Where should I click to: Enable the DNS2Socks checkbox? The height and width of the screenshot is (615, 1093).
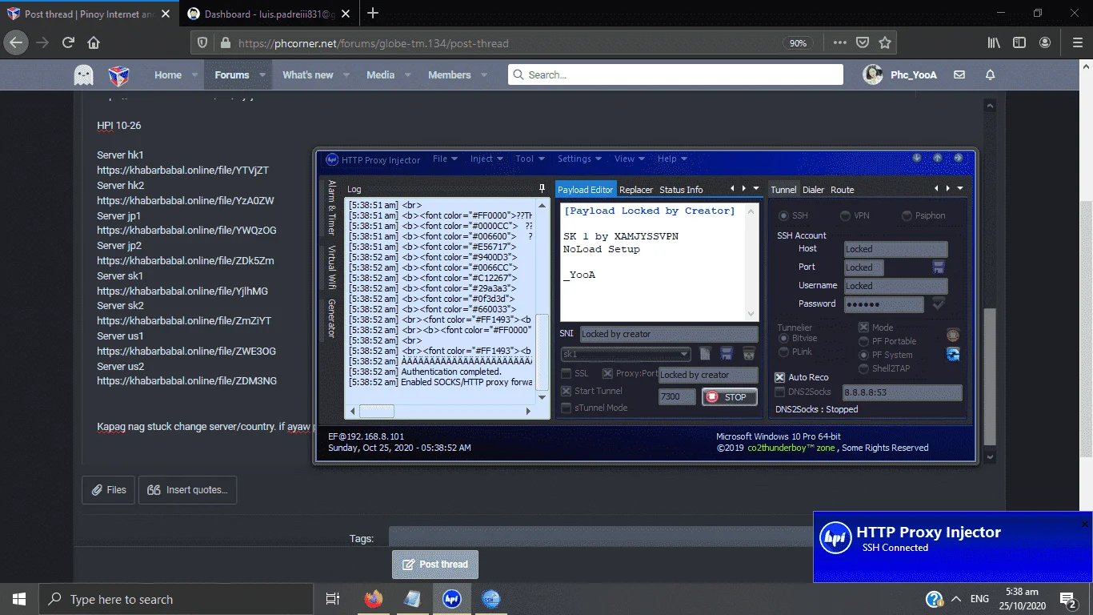tap(780, 392)
